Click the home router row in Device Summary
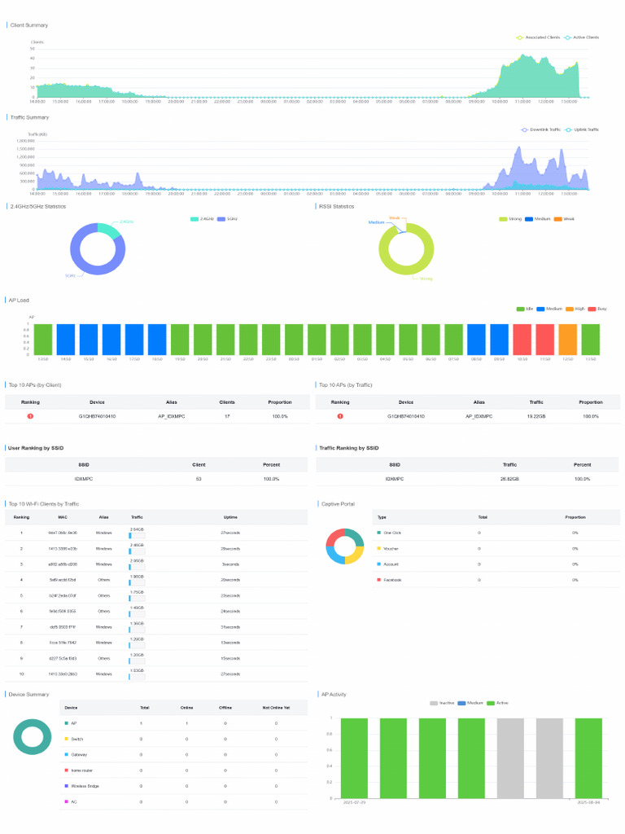This screenshot has width=625, height=834. pos(184,770)
